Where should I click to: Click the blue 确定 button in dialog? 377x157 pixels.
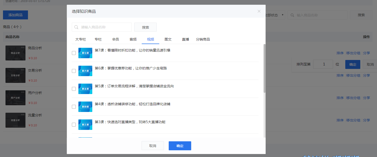180,146
